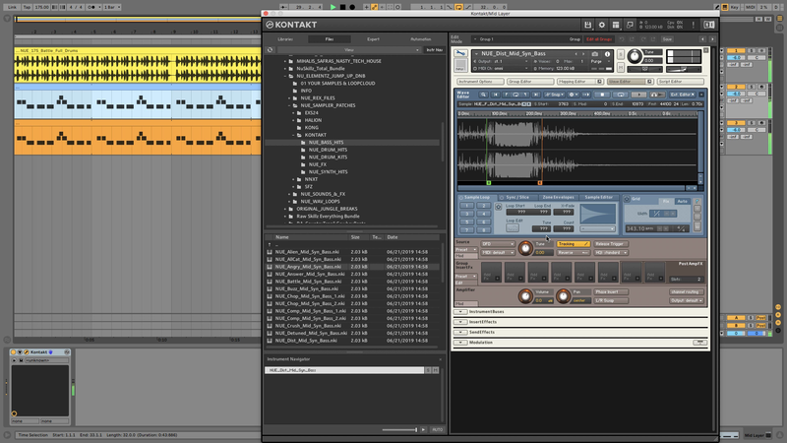Open Kontakt's save/load files menu (disk icon)
Image resolution: width=787 pixels, height=443 pixels.
(x=587, y=25)
